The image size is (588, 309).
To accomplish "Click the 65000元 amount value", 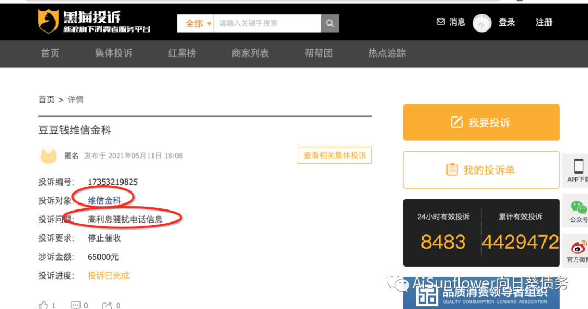I will (x=103, y=257).
